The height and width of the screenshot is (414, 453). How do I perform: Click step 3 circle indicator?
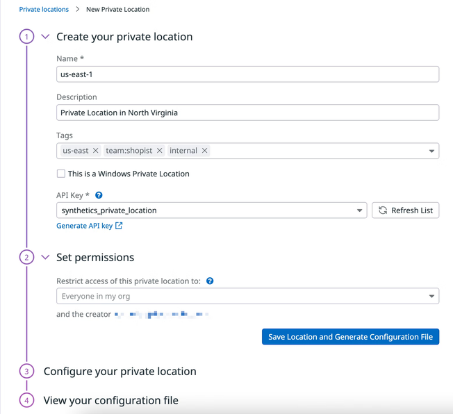coord(26,372)
